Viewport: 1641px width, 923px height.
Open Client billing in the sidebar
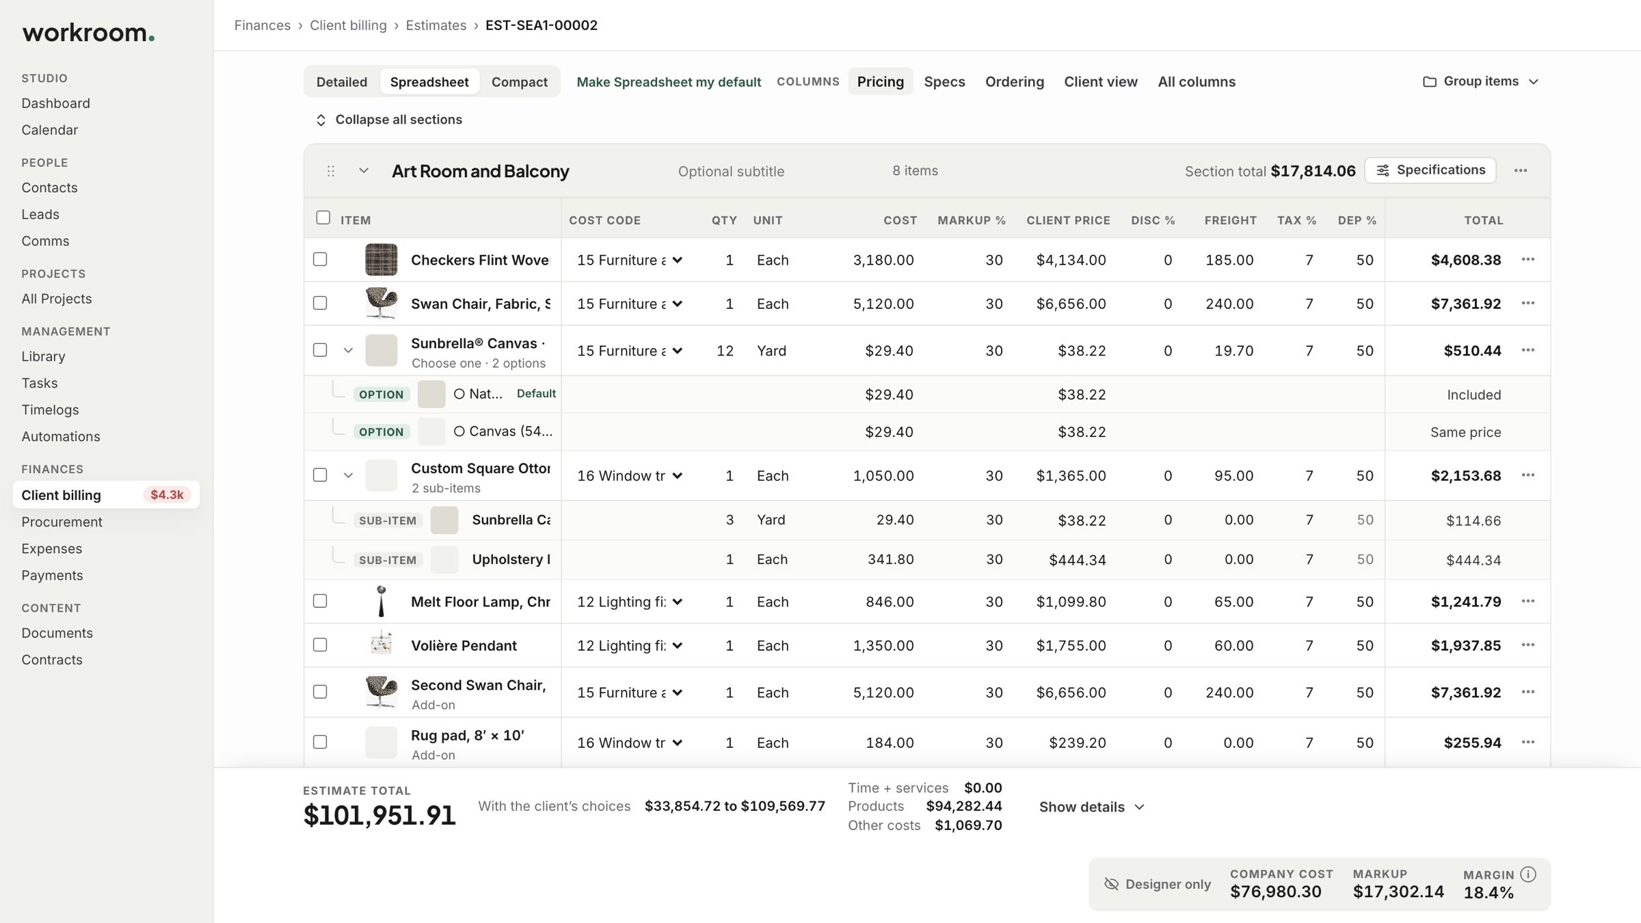106,495
